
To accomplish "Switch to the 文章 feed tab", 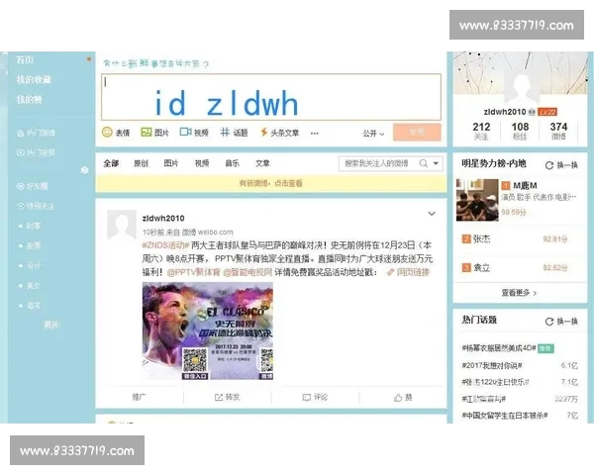I will click(262, 163).
